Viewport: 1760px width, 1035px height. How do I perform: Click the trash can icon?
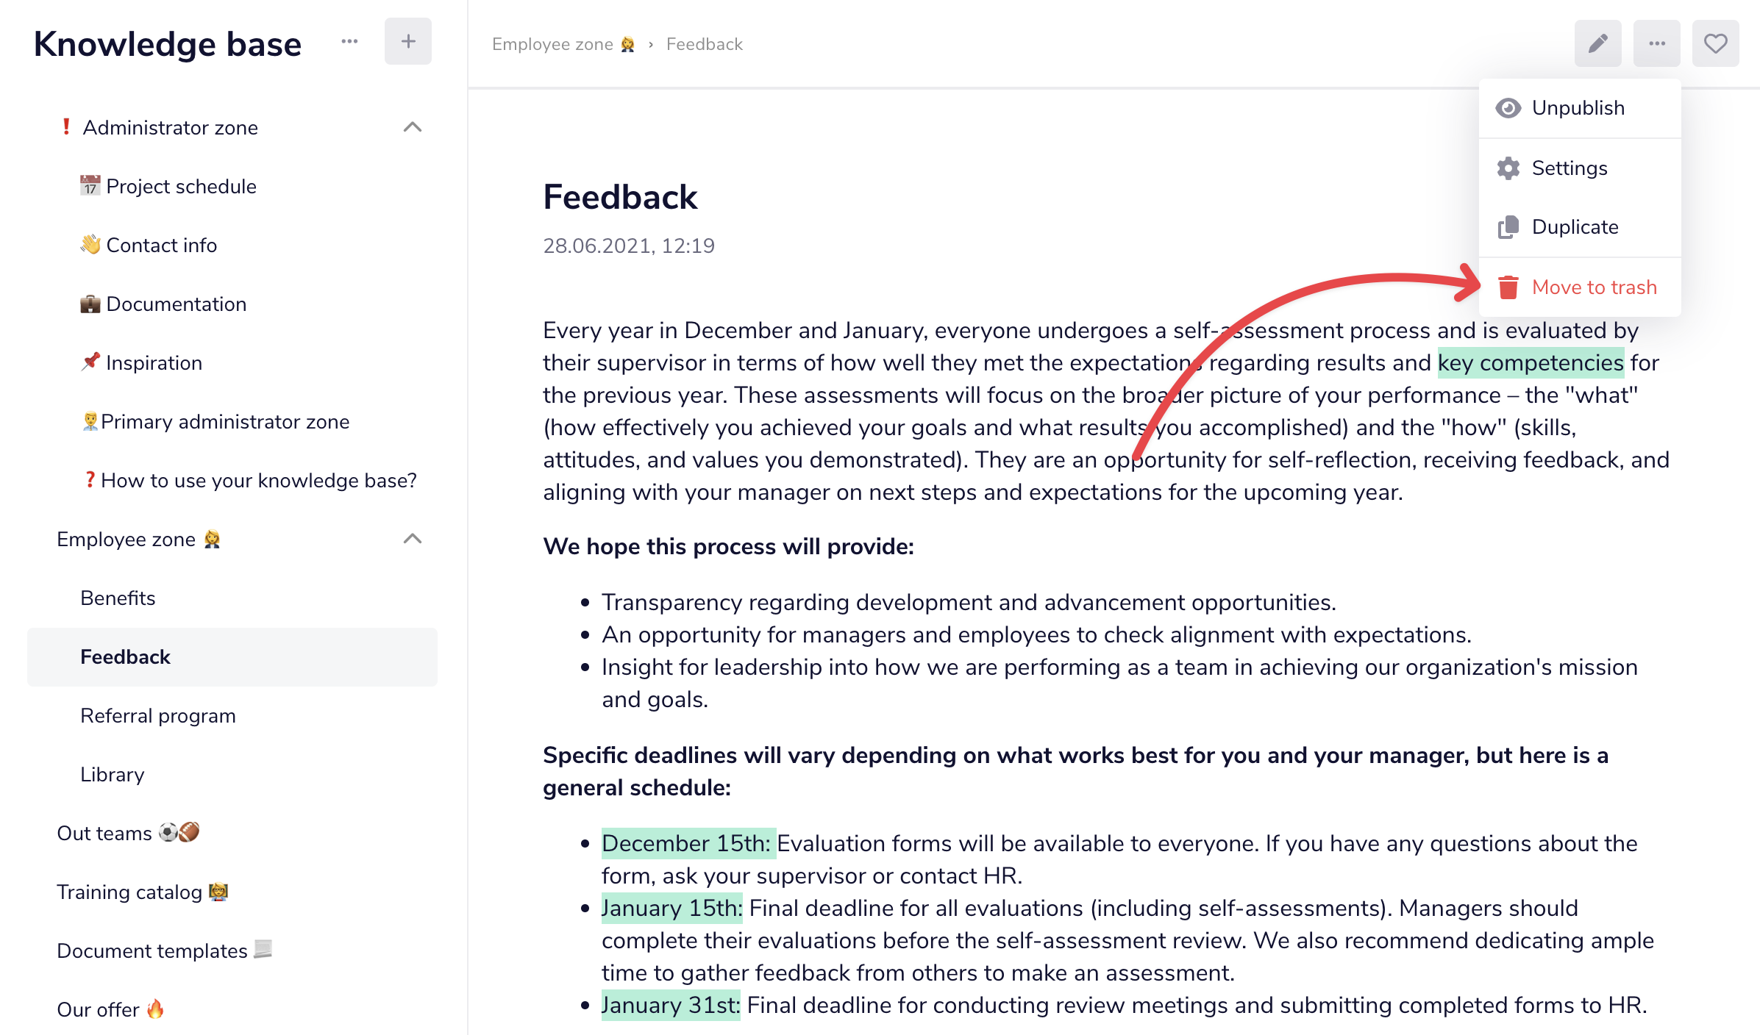coord(1508,287)
